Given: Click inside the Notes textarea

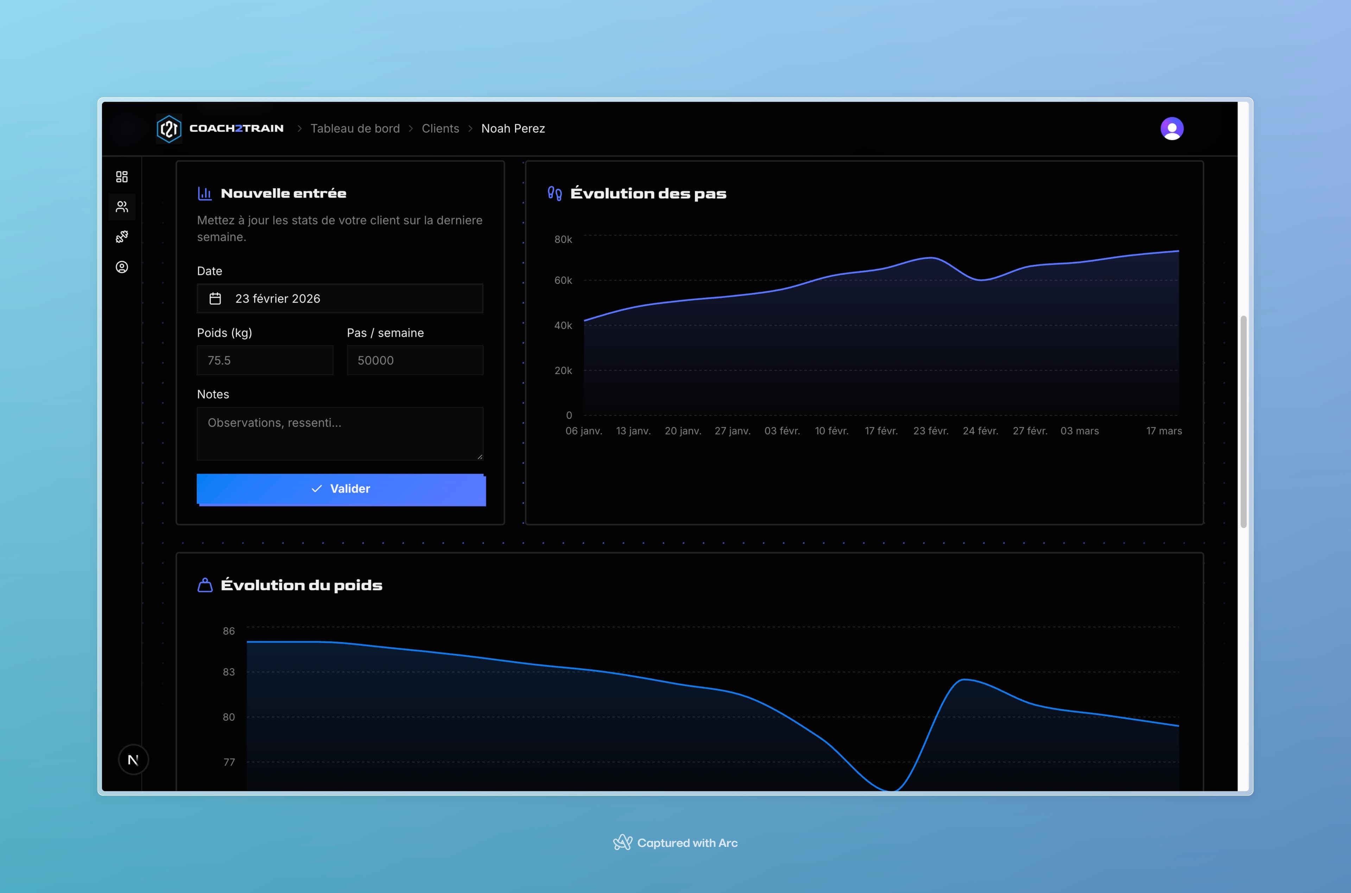Looking at the screenshot, I should pyautogui.click(x=340, y=433).
